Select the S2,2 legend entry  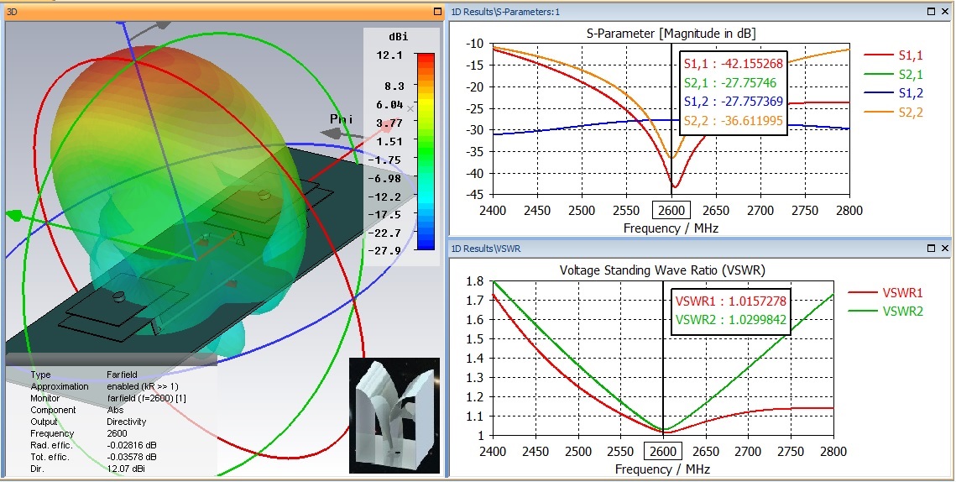(893, 113)
